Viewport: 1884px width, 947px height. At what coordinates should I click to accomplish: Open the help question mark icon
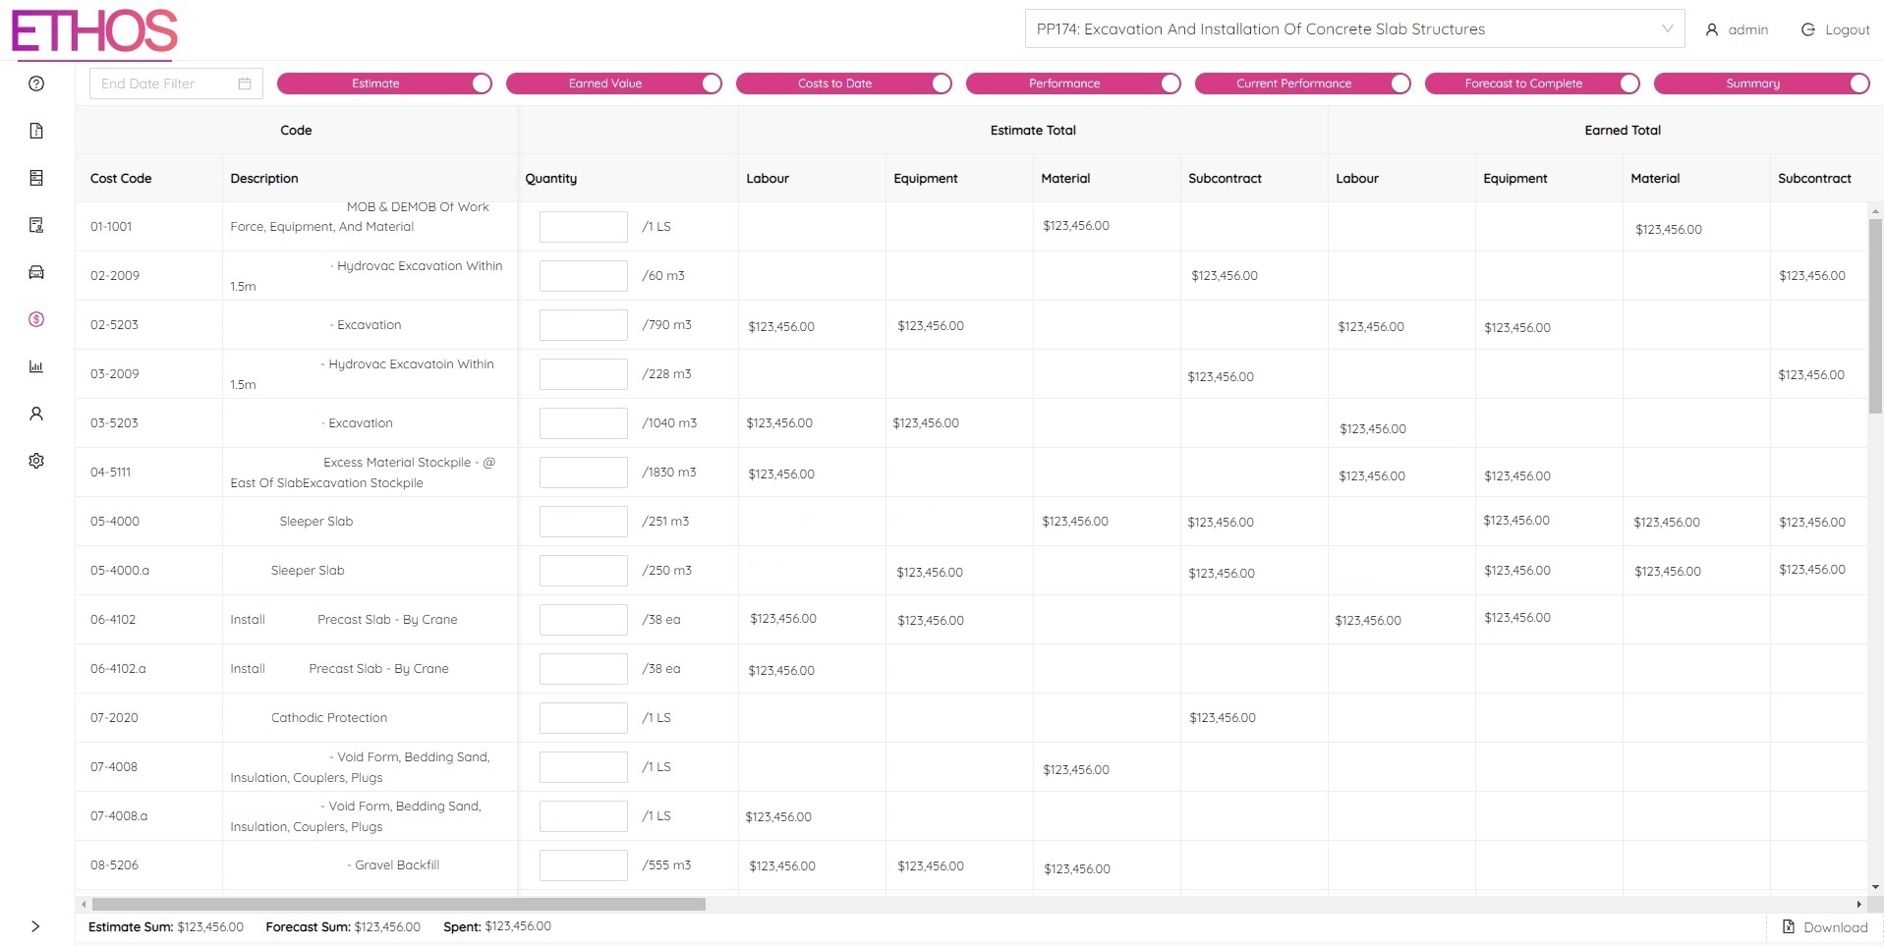coord(36,84)
